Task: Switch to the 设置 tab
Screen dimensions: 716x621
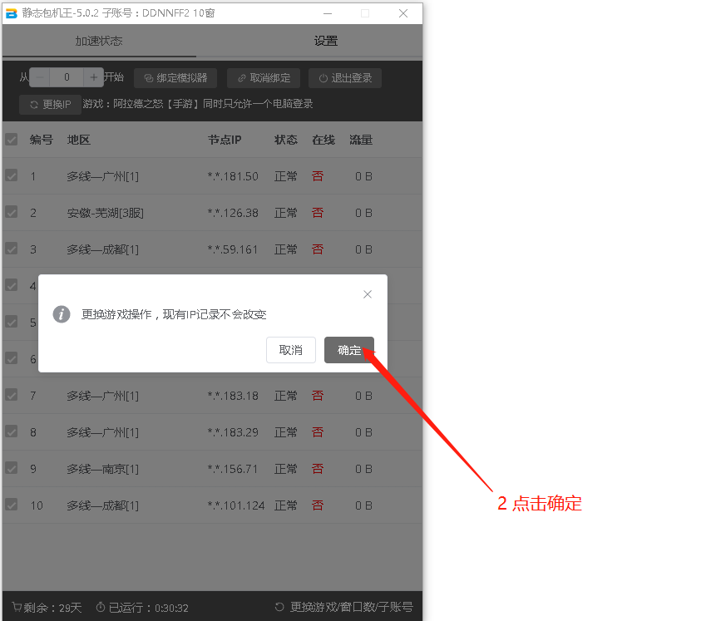Action: coord(325,41)
